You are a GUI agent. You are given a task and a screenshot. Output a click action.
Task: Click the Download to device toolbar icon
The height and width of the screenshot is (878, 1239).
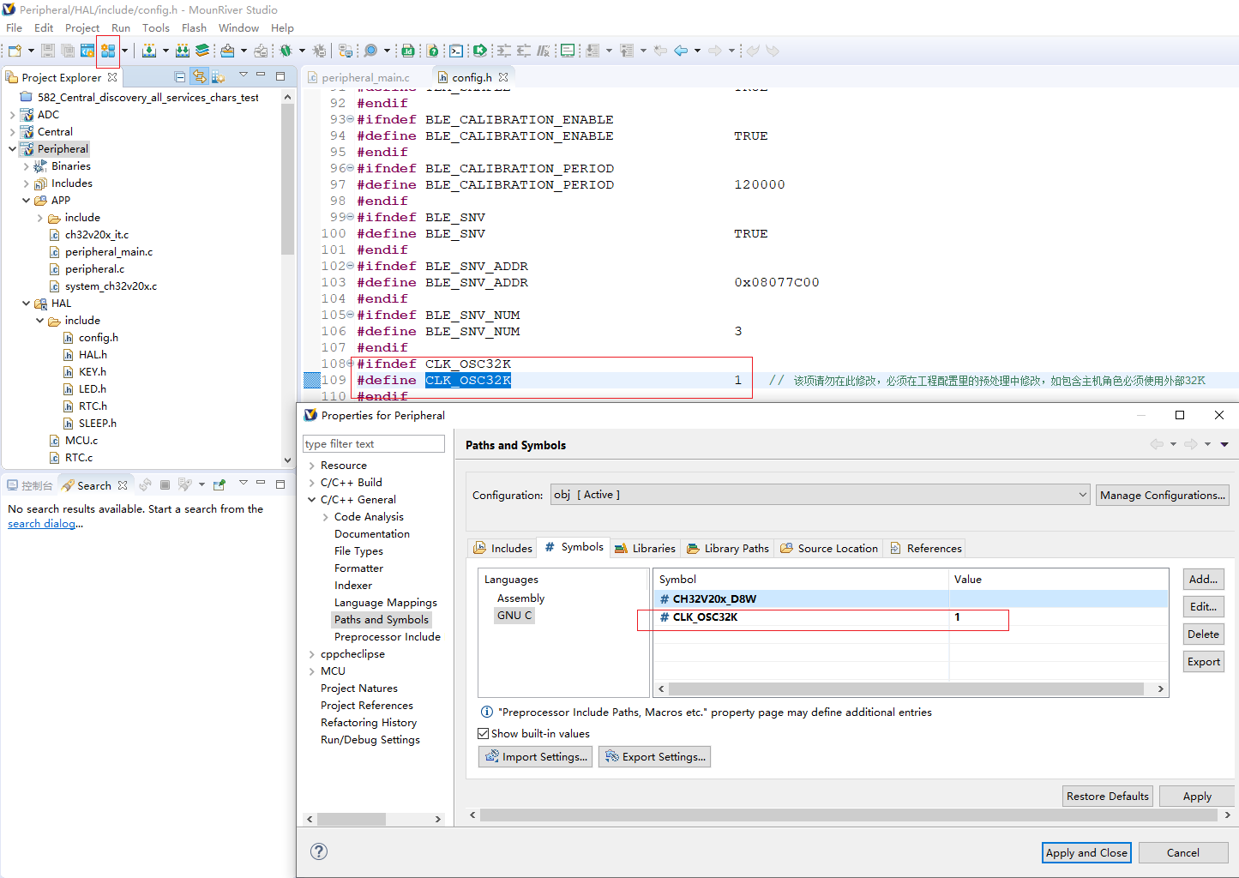coord(227,51)
